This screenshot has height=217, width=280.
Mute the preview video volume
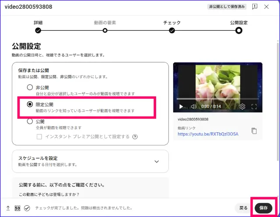[193, 107]
